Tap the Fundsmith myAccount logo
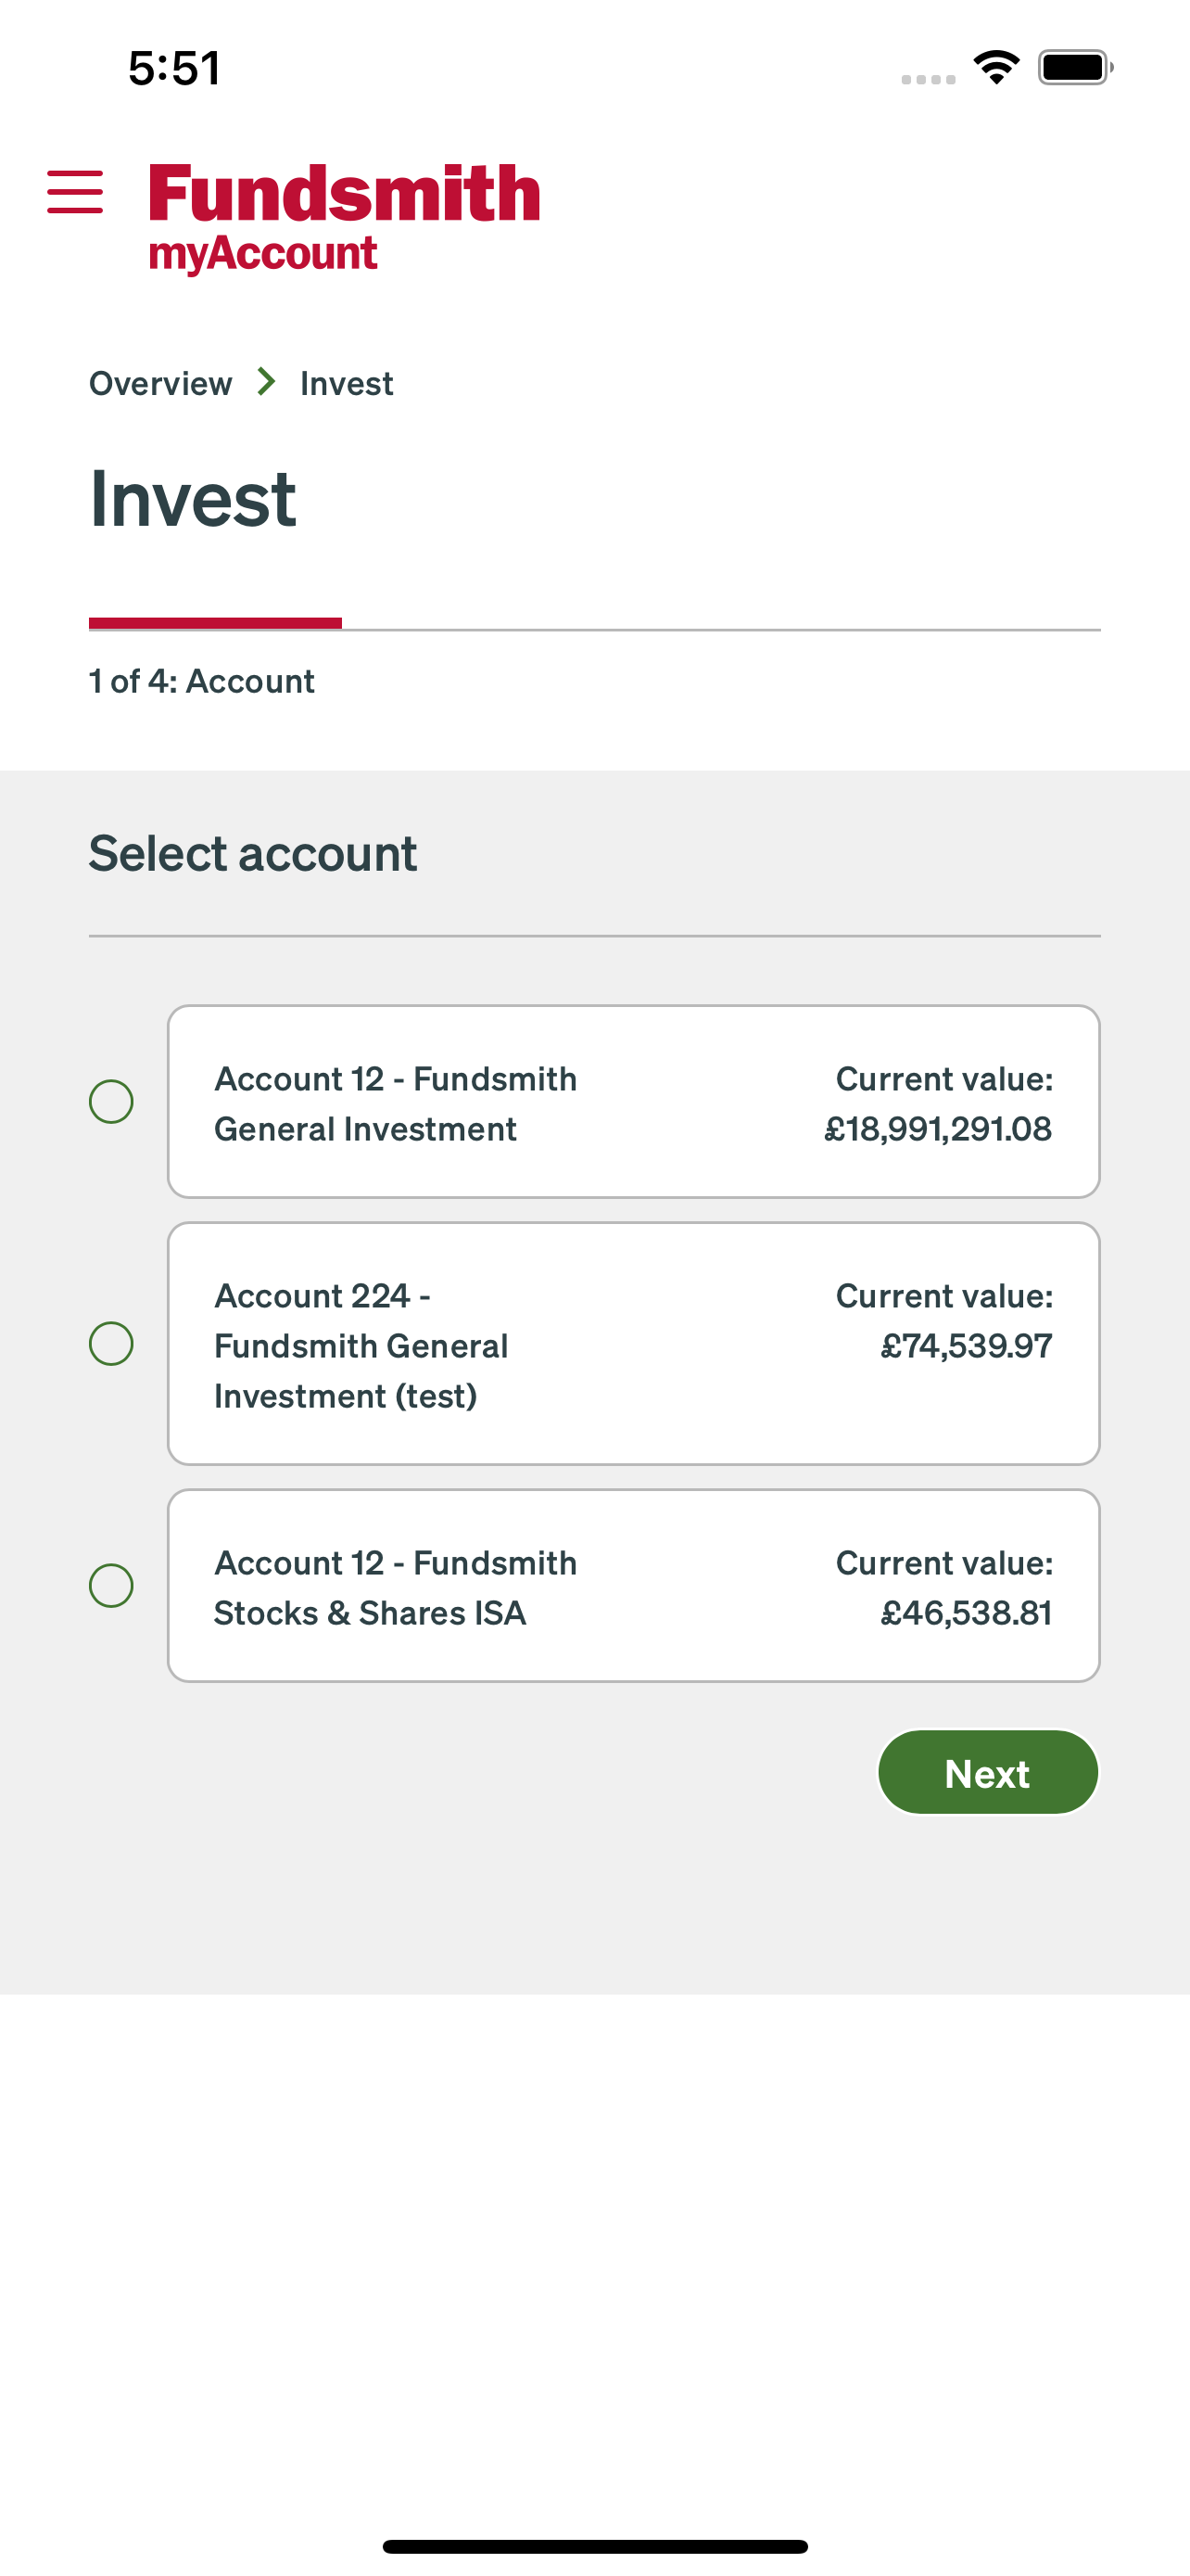 tap(344, 218)
